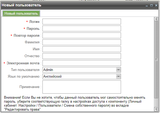The width and height of the screenshot is (160, 113).
Task: Activate the Отчество input box
Action: [81, 56]
